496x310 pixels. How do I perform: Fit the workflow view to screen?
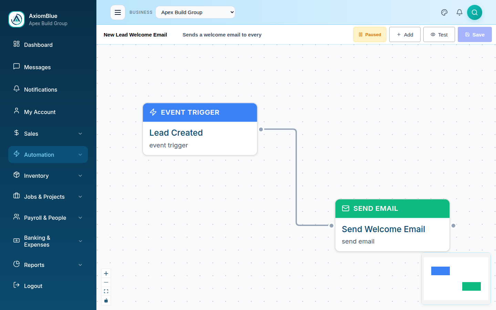[106, 291]
